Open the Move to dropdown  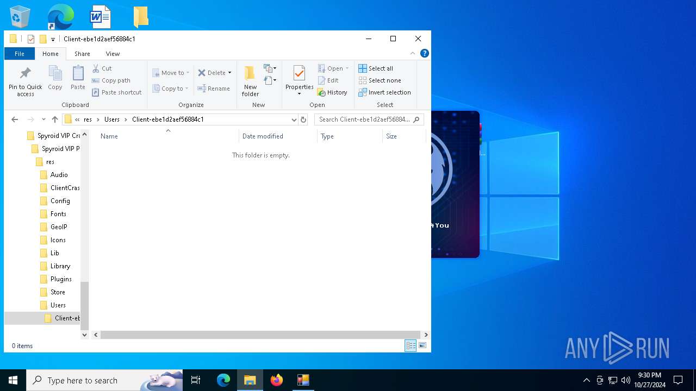click(171, 73)
